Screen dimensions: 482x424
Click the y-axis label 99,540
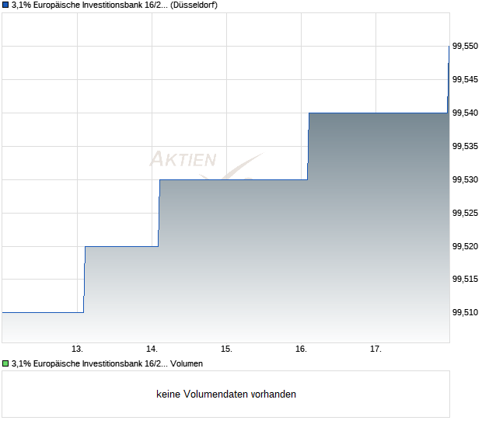click(x=465, y=113)
